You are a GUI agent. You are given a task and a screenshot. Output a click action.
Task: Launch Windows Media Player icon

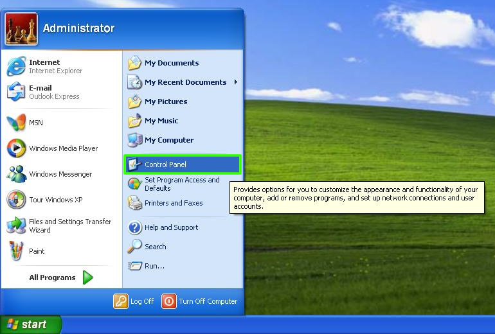tap(16, 148)
